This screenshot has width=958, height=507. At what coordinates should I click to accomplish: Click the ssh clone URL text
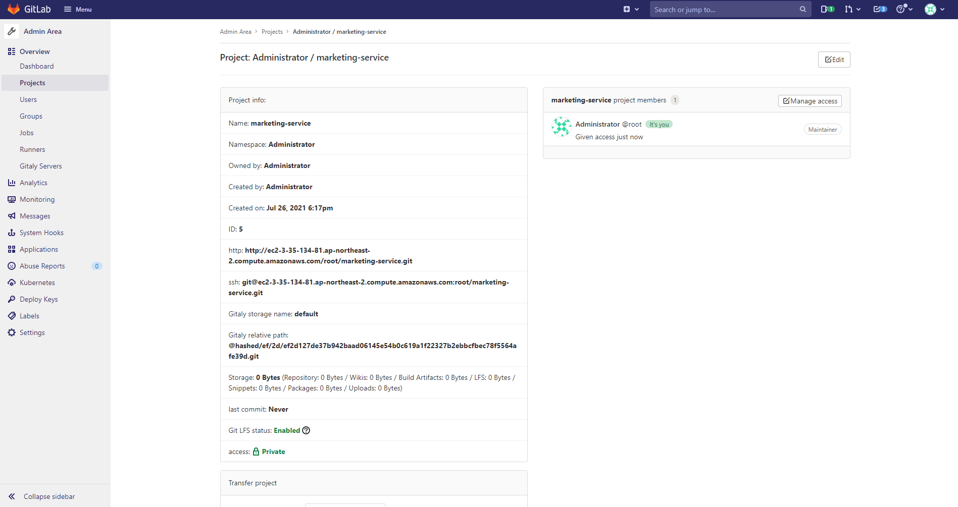coord(369,288)
